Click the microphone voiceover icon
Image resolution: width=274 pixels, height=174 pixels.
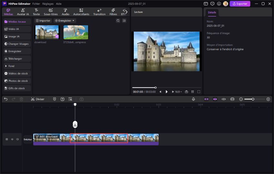(193, 99)
